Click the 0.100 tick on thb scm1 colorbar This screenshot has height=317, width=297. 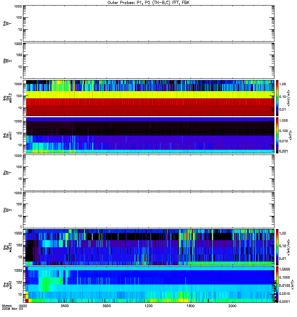point(284,131)
